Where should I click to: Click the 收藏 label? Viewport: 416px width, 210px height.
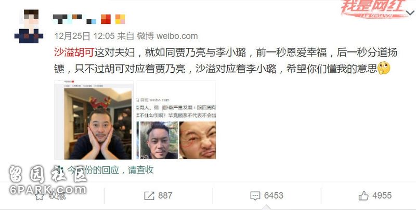[x=57, y=195]
